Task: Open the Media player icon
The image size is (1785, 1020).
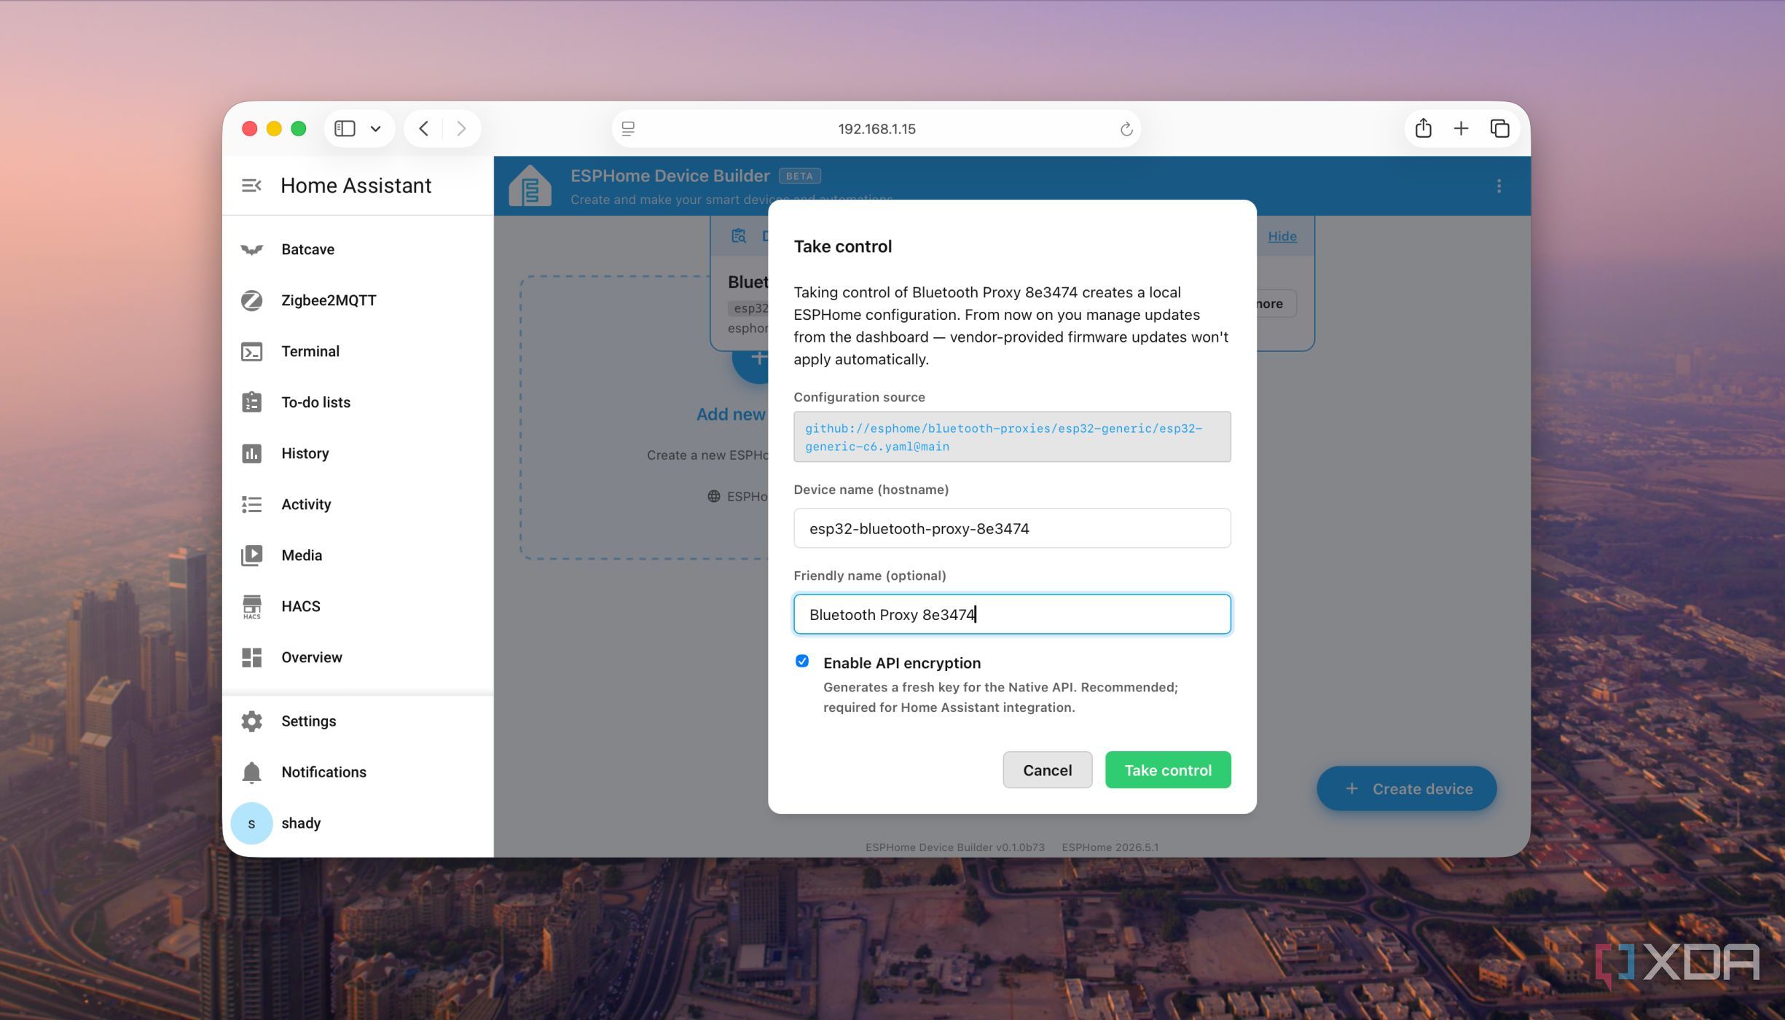Action: click(x=251, y=555)
